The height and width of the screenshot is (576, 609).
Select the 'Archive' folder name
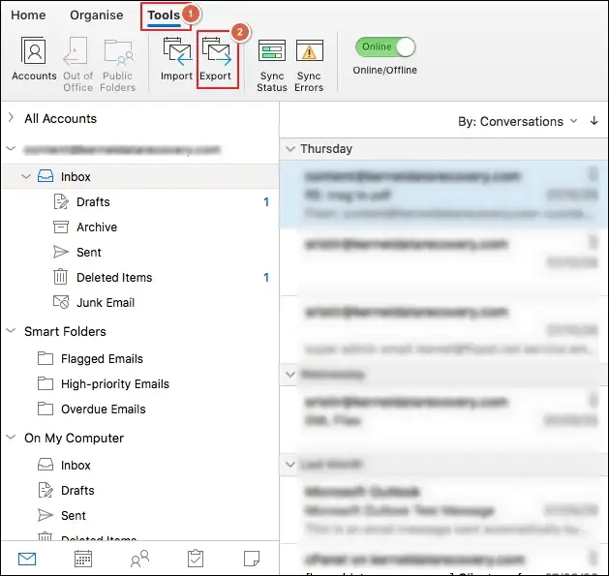97,227
